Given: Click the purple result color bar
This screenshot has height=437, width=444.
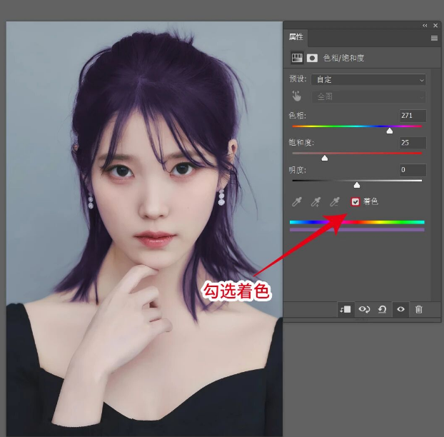Looking at the screenshot, I should pos(357,230).
